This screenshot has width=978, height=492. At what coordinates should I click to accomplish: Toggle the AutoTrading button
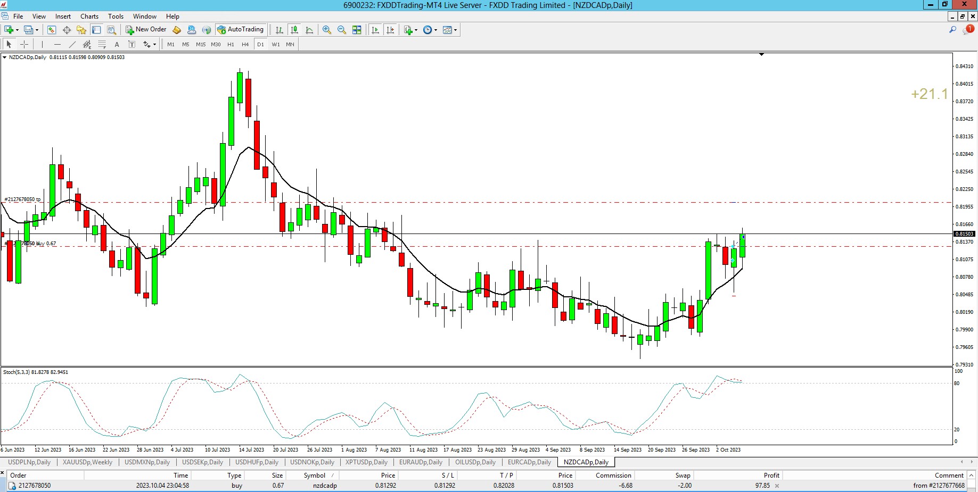pos(240,30)
